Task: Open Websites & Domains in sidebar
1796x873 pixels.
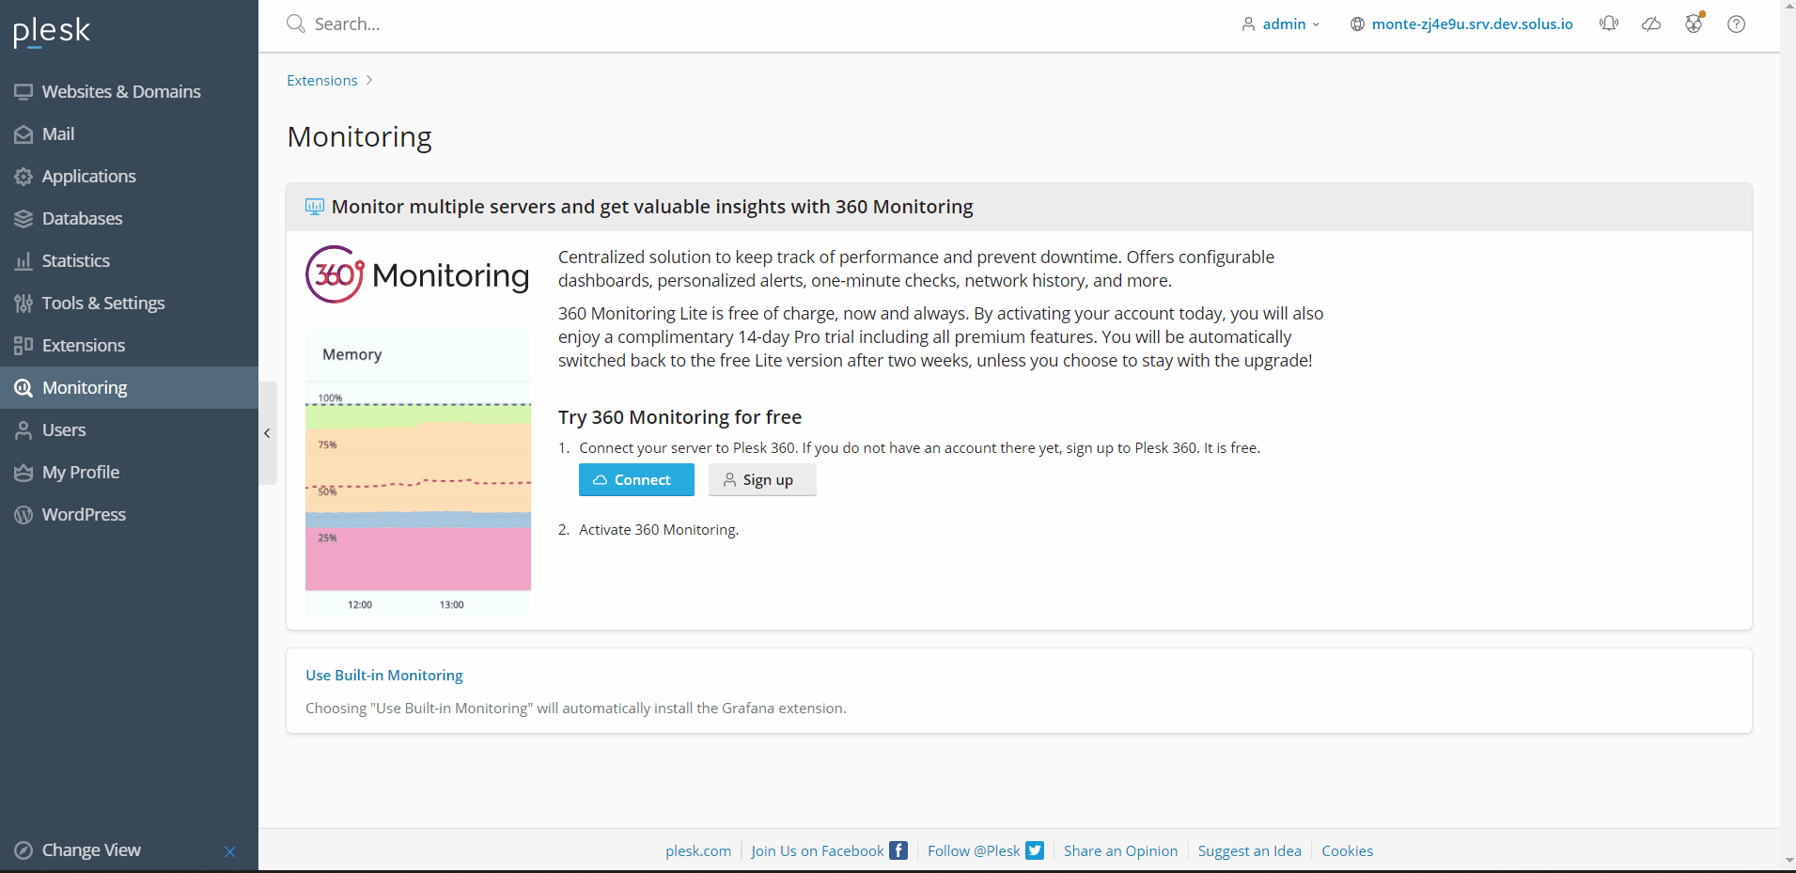Action: (x=121, y=92)
